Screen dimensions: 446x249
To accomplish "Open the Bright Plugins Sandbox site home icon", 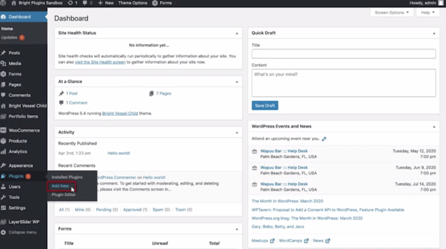I will [13, 3].
